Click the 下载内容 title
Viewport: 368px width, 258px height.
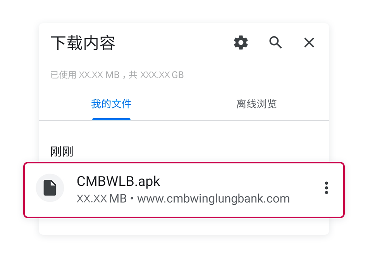(x=83, y=43)
